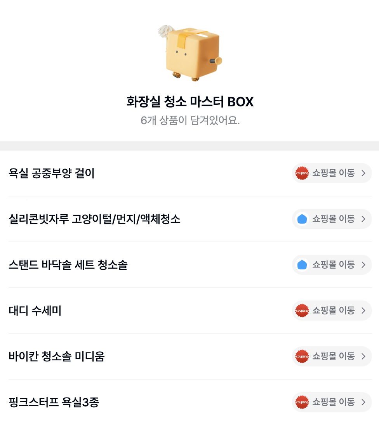Click the blue store icon for 실리콘빗자루

(302, 219)
